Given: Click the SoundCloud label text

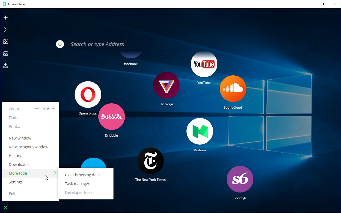Looking at the screenshot, I should click(x=233, y=108).
